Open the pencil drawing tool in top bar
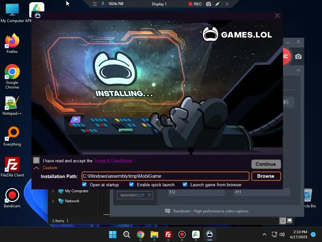This screenshot has height=242, width=322. (x=218, y=4)
